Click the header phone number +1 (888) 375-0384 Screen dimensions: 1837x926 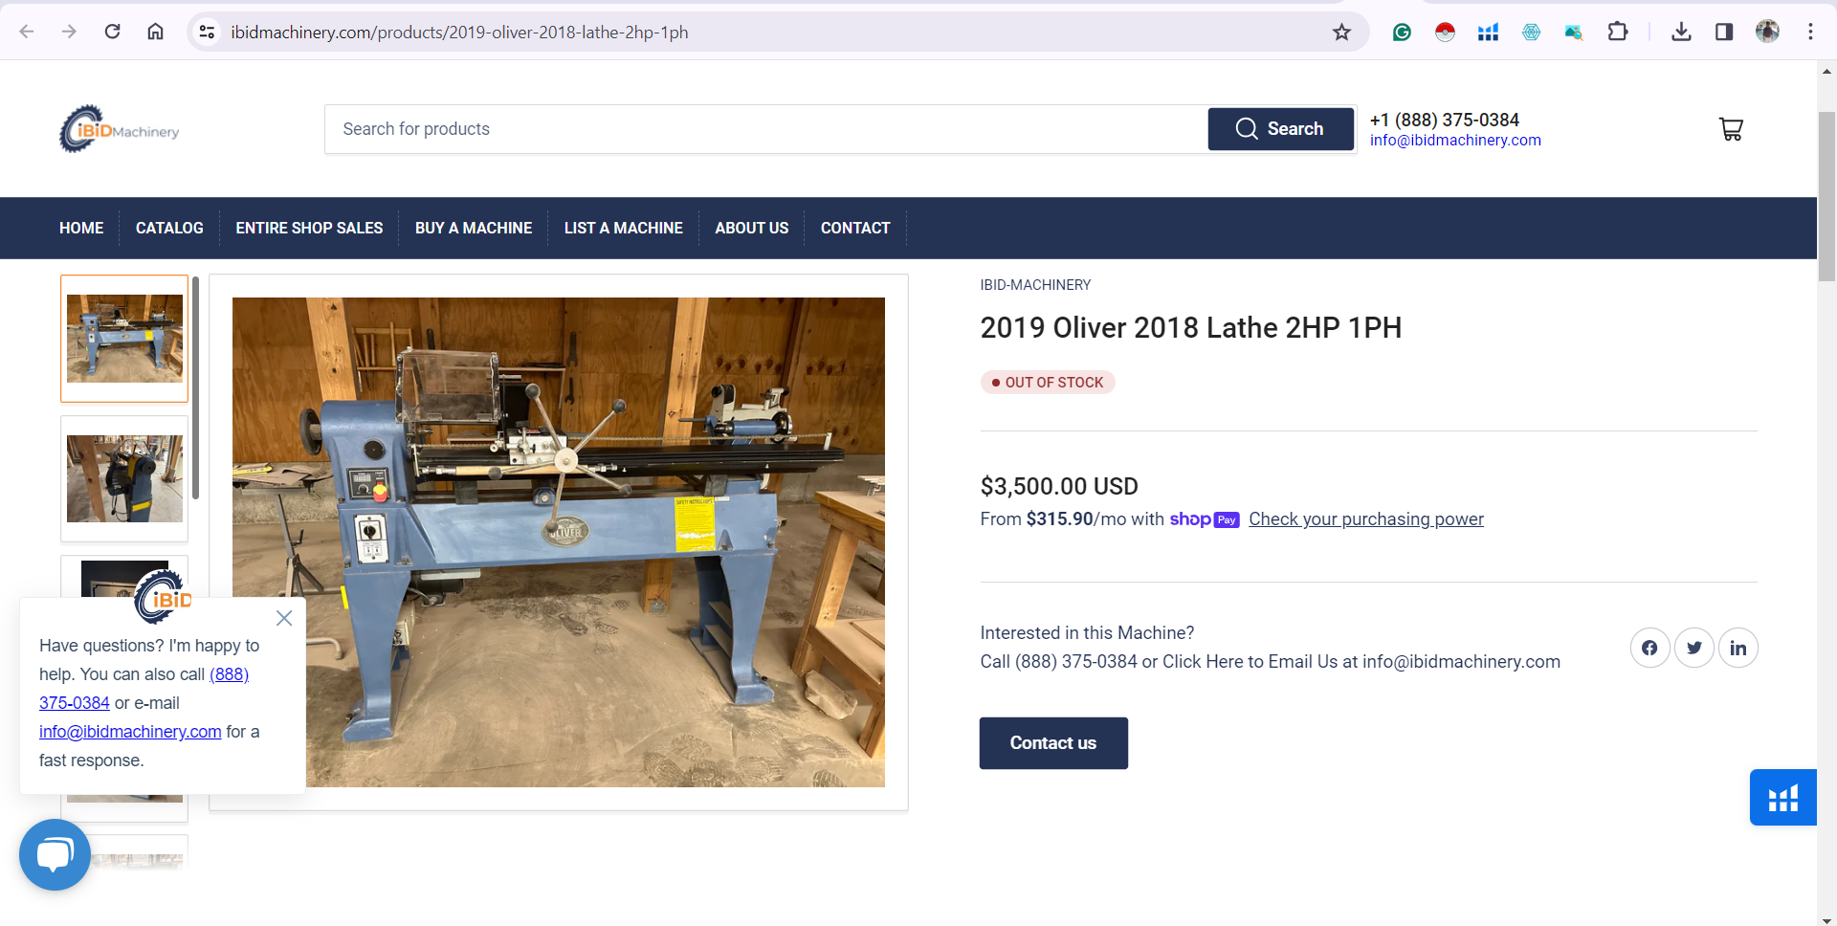pos(1445,120)
